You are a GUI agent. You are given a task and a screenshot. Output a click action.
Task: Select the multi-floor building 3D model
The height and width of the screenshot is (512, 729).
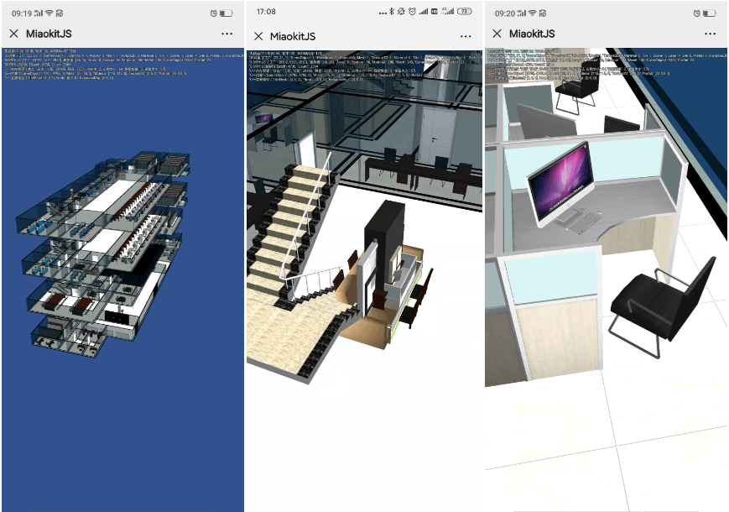pos(109,252)
